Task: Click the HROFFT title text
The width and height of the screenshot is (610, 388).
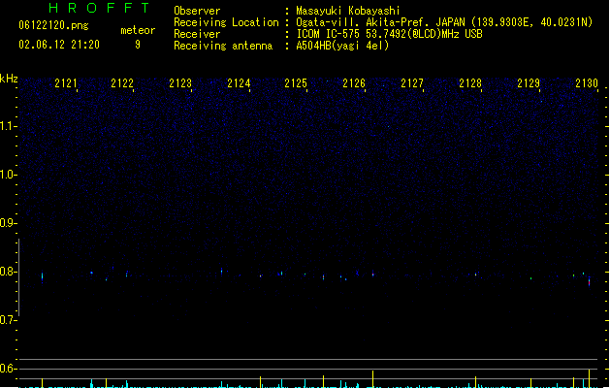Action: [x=99, y=8]
